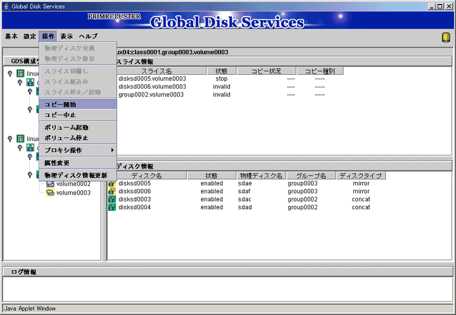Select the volume0002 tree node
Viewport: 456px width, 315px height.
[73, 184]
